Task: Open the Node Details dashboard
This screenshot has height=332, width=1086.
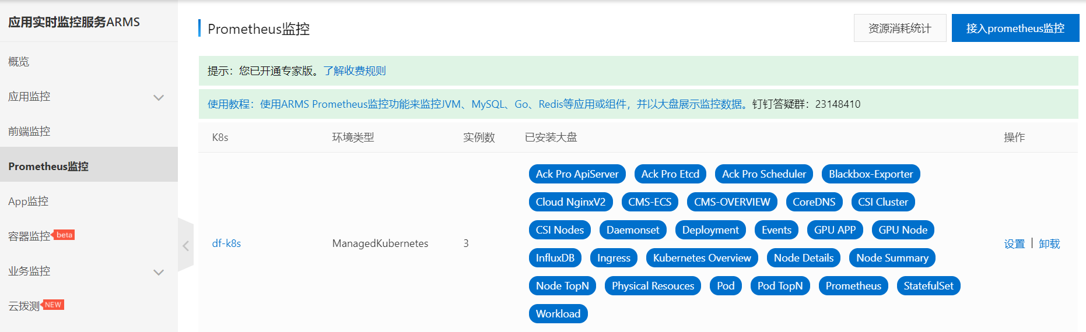Action: coord(804,258)
